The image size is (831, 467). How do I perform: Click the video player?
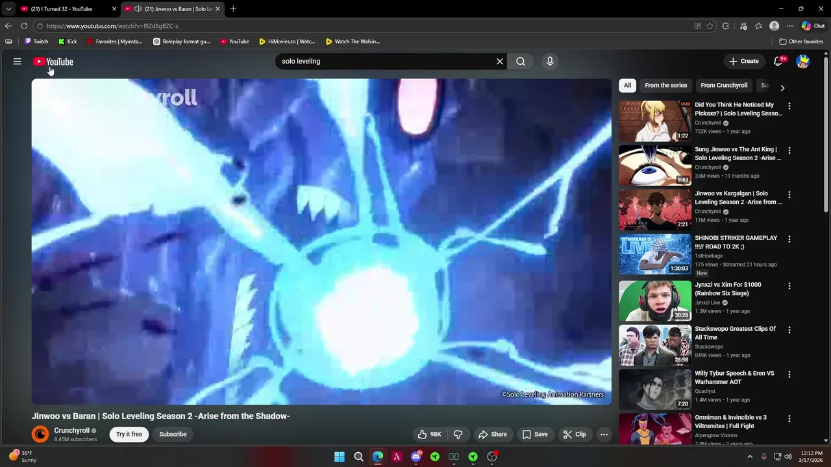click(321, 241)
